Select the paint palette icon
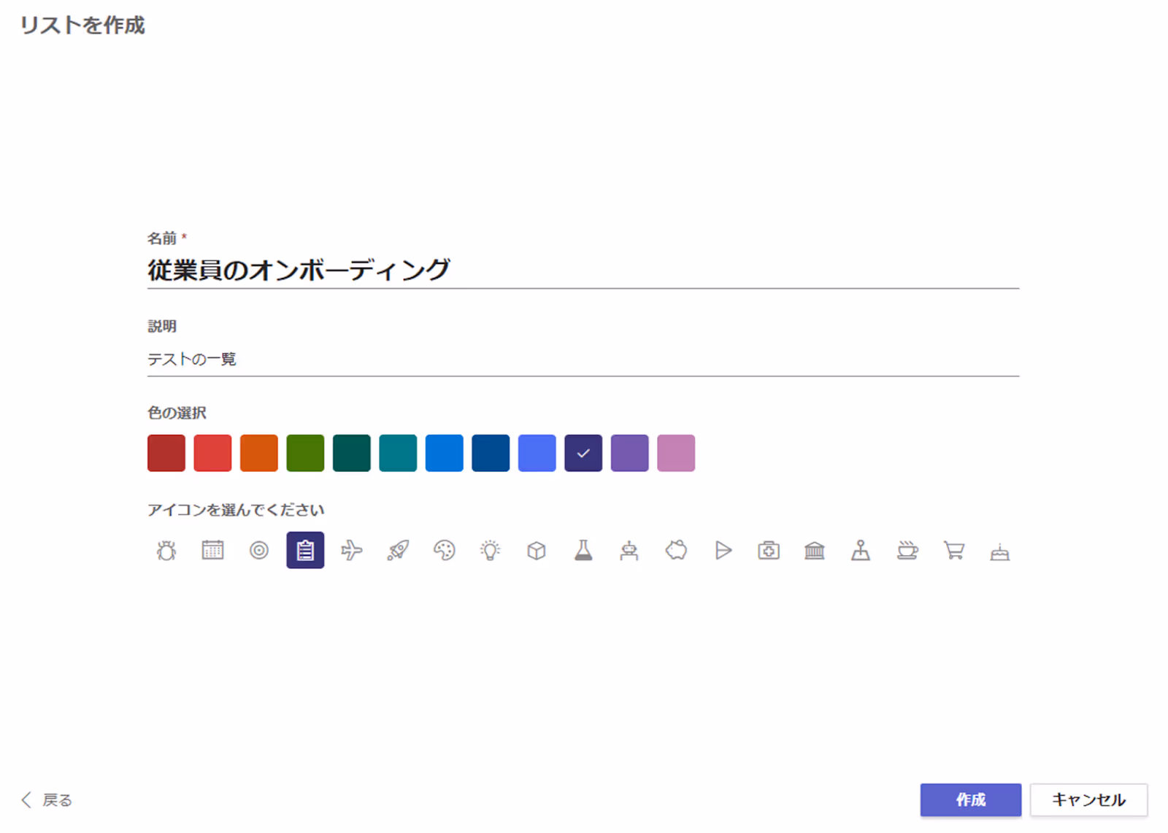 (445, 550)
